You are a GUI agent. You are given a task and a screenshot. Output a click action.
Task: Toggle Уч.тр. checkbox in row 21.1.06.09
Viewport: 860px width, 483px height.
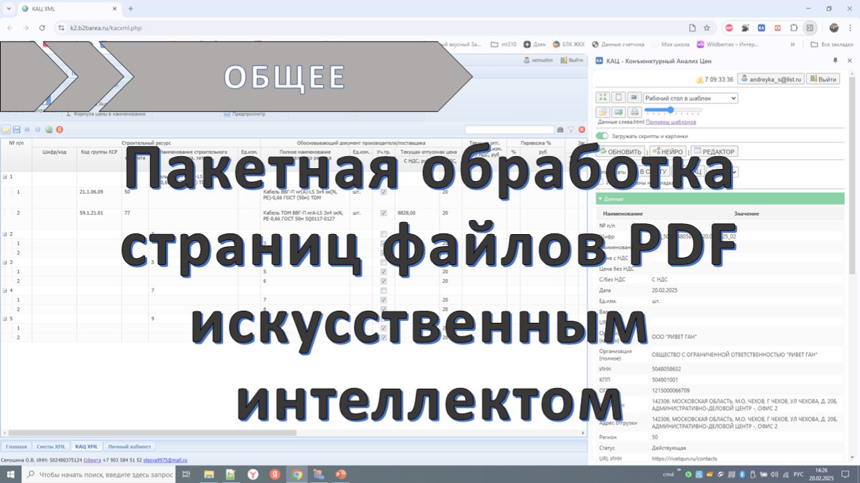(x=383, y=192)
